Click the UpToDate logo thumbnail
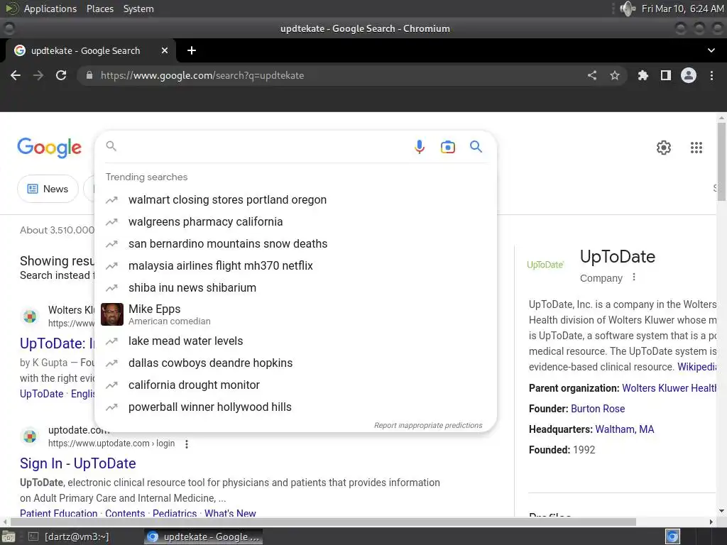Screen dimensions: 727x545 [x=545, y=265]
